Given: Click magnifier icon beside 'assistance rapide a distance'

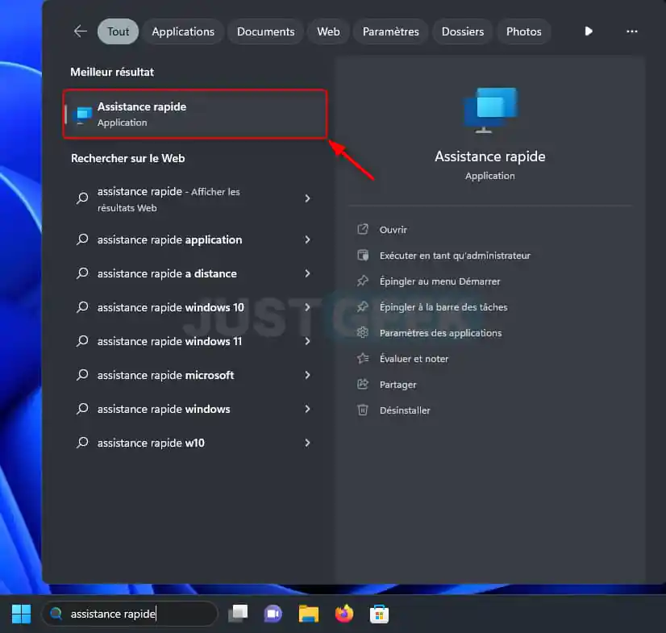Looking at the screenshot, I should pos(82,273).
